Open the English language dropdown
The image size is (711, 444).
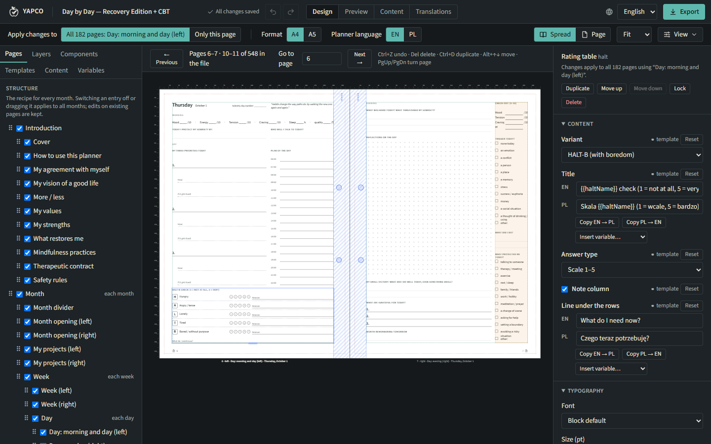(x=637, y=12)
